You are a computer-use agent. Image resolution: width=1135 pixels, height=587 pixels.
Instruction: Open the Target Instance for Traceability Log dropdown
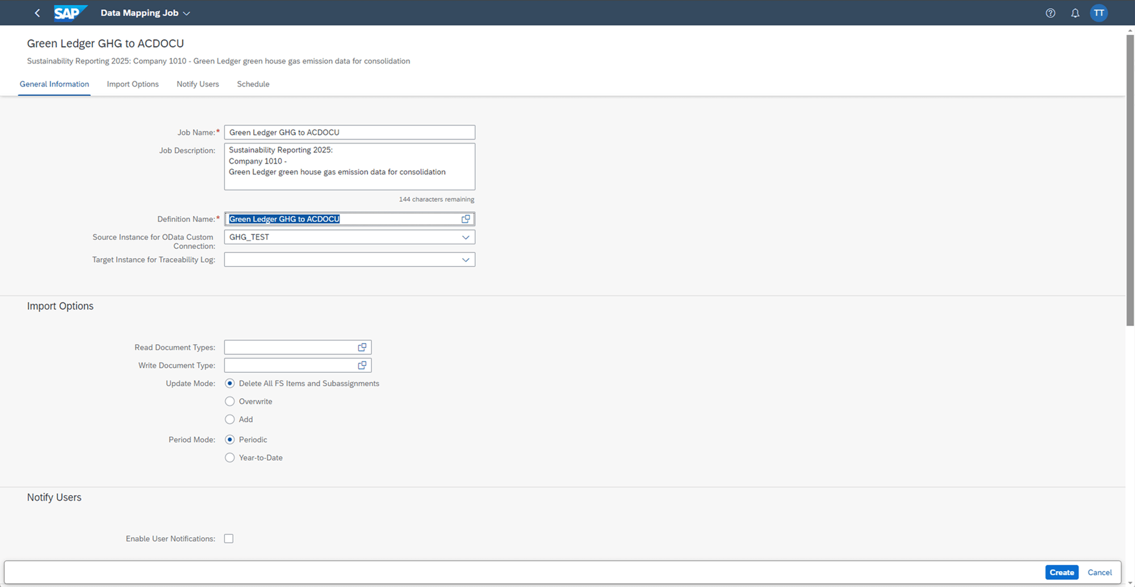click(466, 259)
